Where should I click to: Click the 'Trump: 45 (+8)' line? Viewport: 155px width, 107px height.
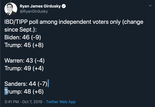24,45
